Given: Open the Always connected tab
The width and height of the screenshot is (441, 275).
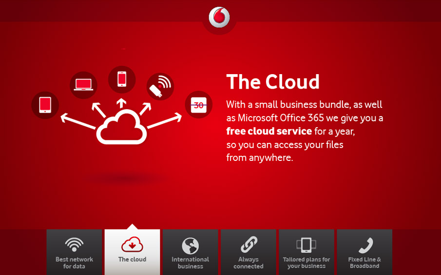Looking at the screenshot, I should [248, 263].
